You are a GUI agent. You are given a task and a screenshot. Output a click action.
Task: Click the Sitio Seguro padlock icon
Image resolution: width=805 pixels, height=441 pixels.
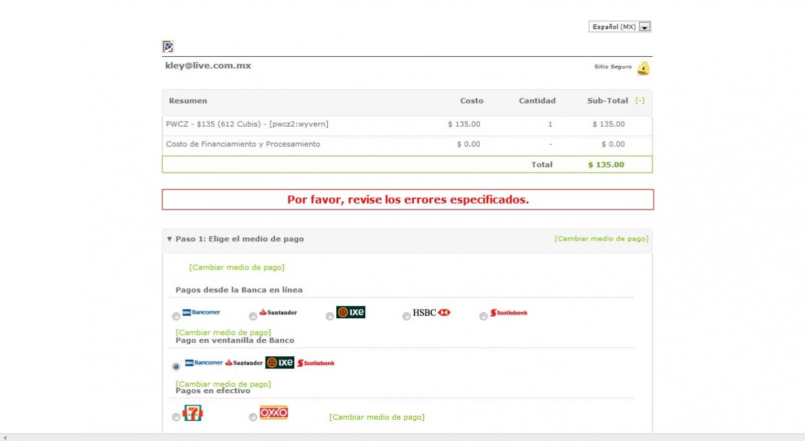(x=643, y=68)
